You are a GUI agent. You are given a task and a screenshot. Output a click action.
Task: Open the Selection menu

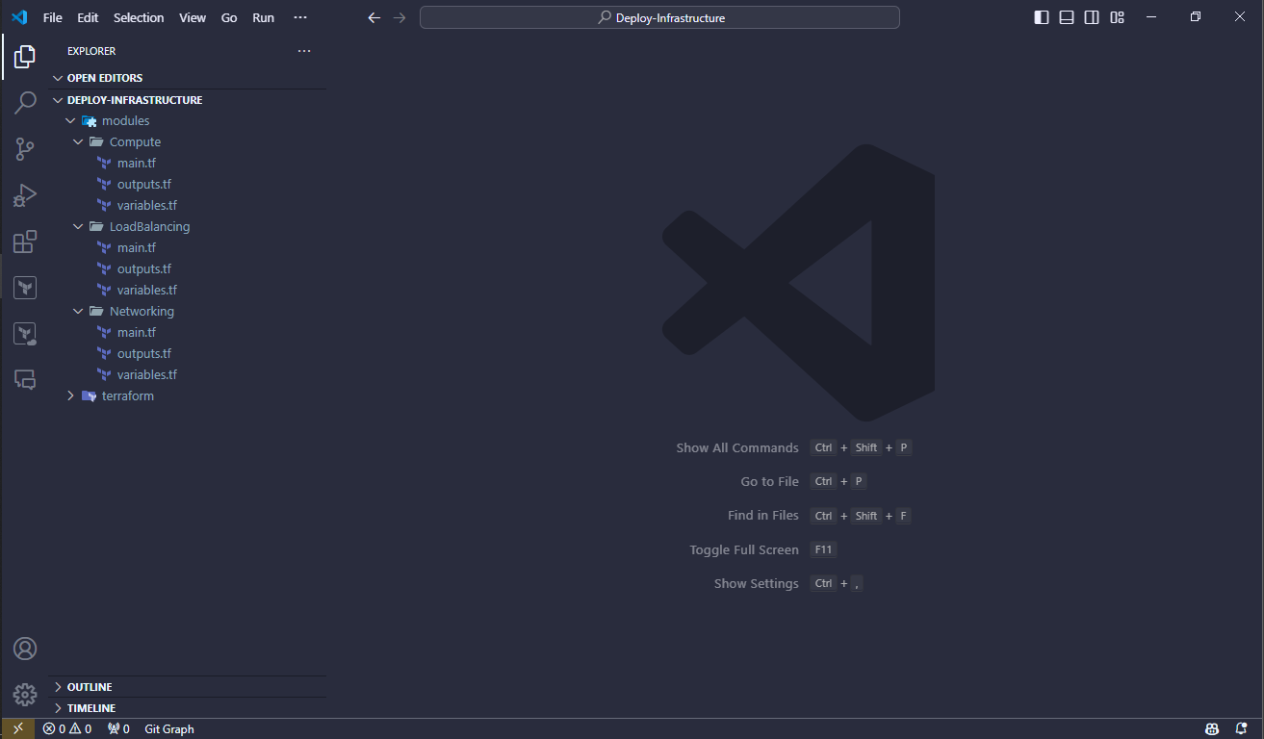(x=139, y=17)
